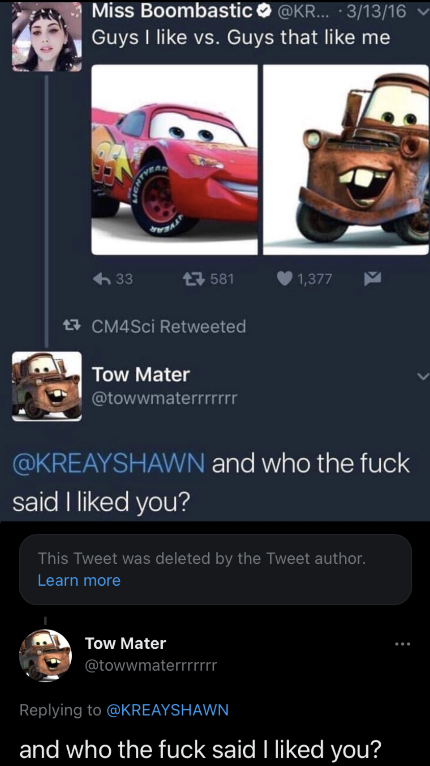Click the Learn more link
Viewport: 430px width, 766px height.
79,580
